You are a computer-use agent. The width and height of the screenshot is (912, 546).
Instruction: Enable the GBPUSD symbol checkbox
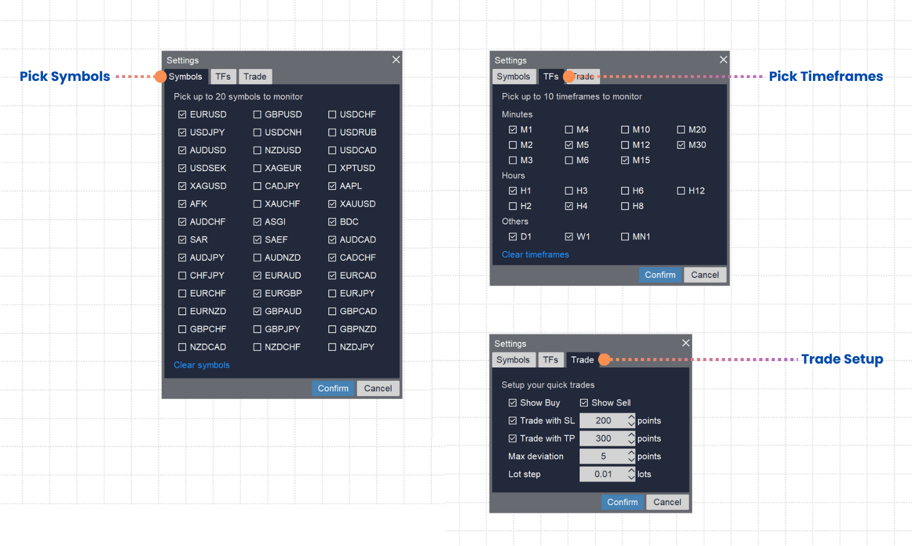(257, 115)
